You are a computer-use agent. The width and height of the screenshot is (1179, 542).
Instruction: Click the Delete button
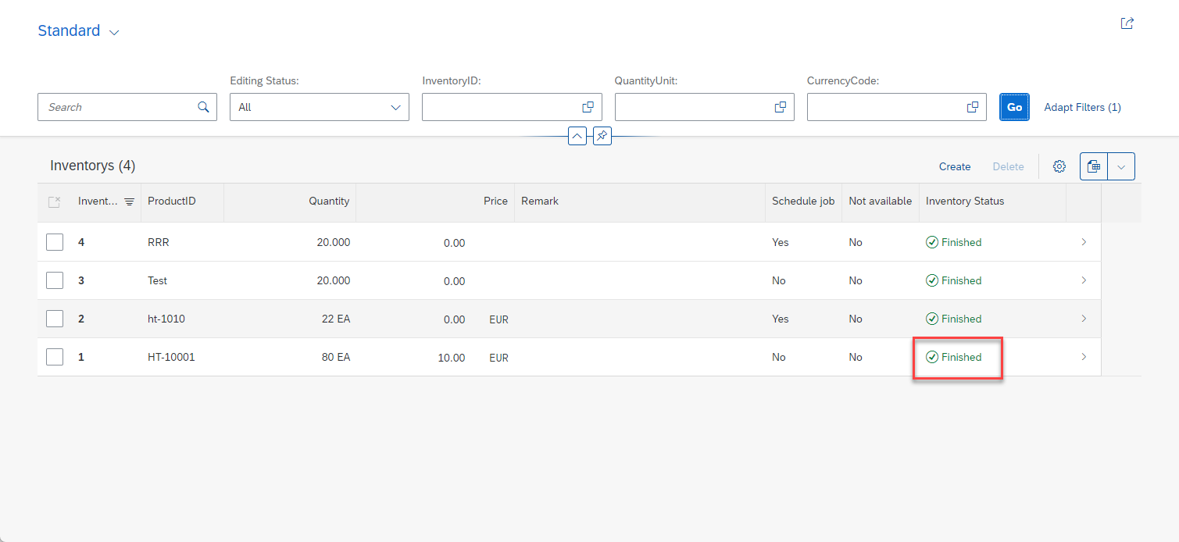point(1008,166)
